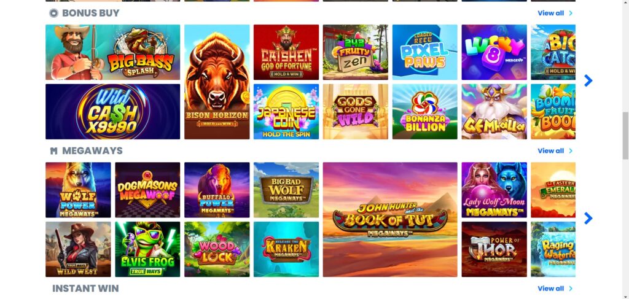The width and height of the screenshot is (629, 299).
Task: Click chevron beside Instant Win View all
Action: (x=571, y=289)
